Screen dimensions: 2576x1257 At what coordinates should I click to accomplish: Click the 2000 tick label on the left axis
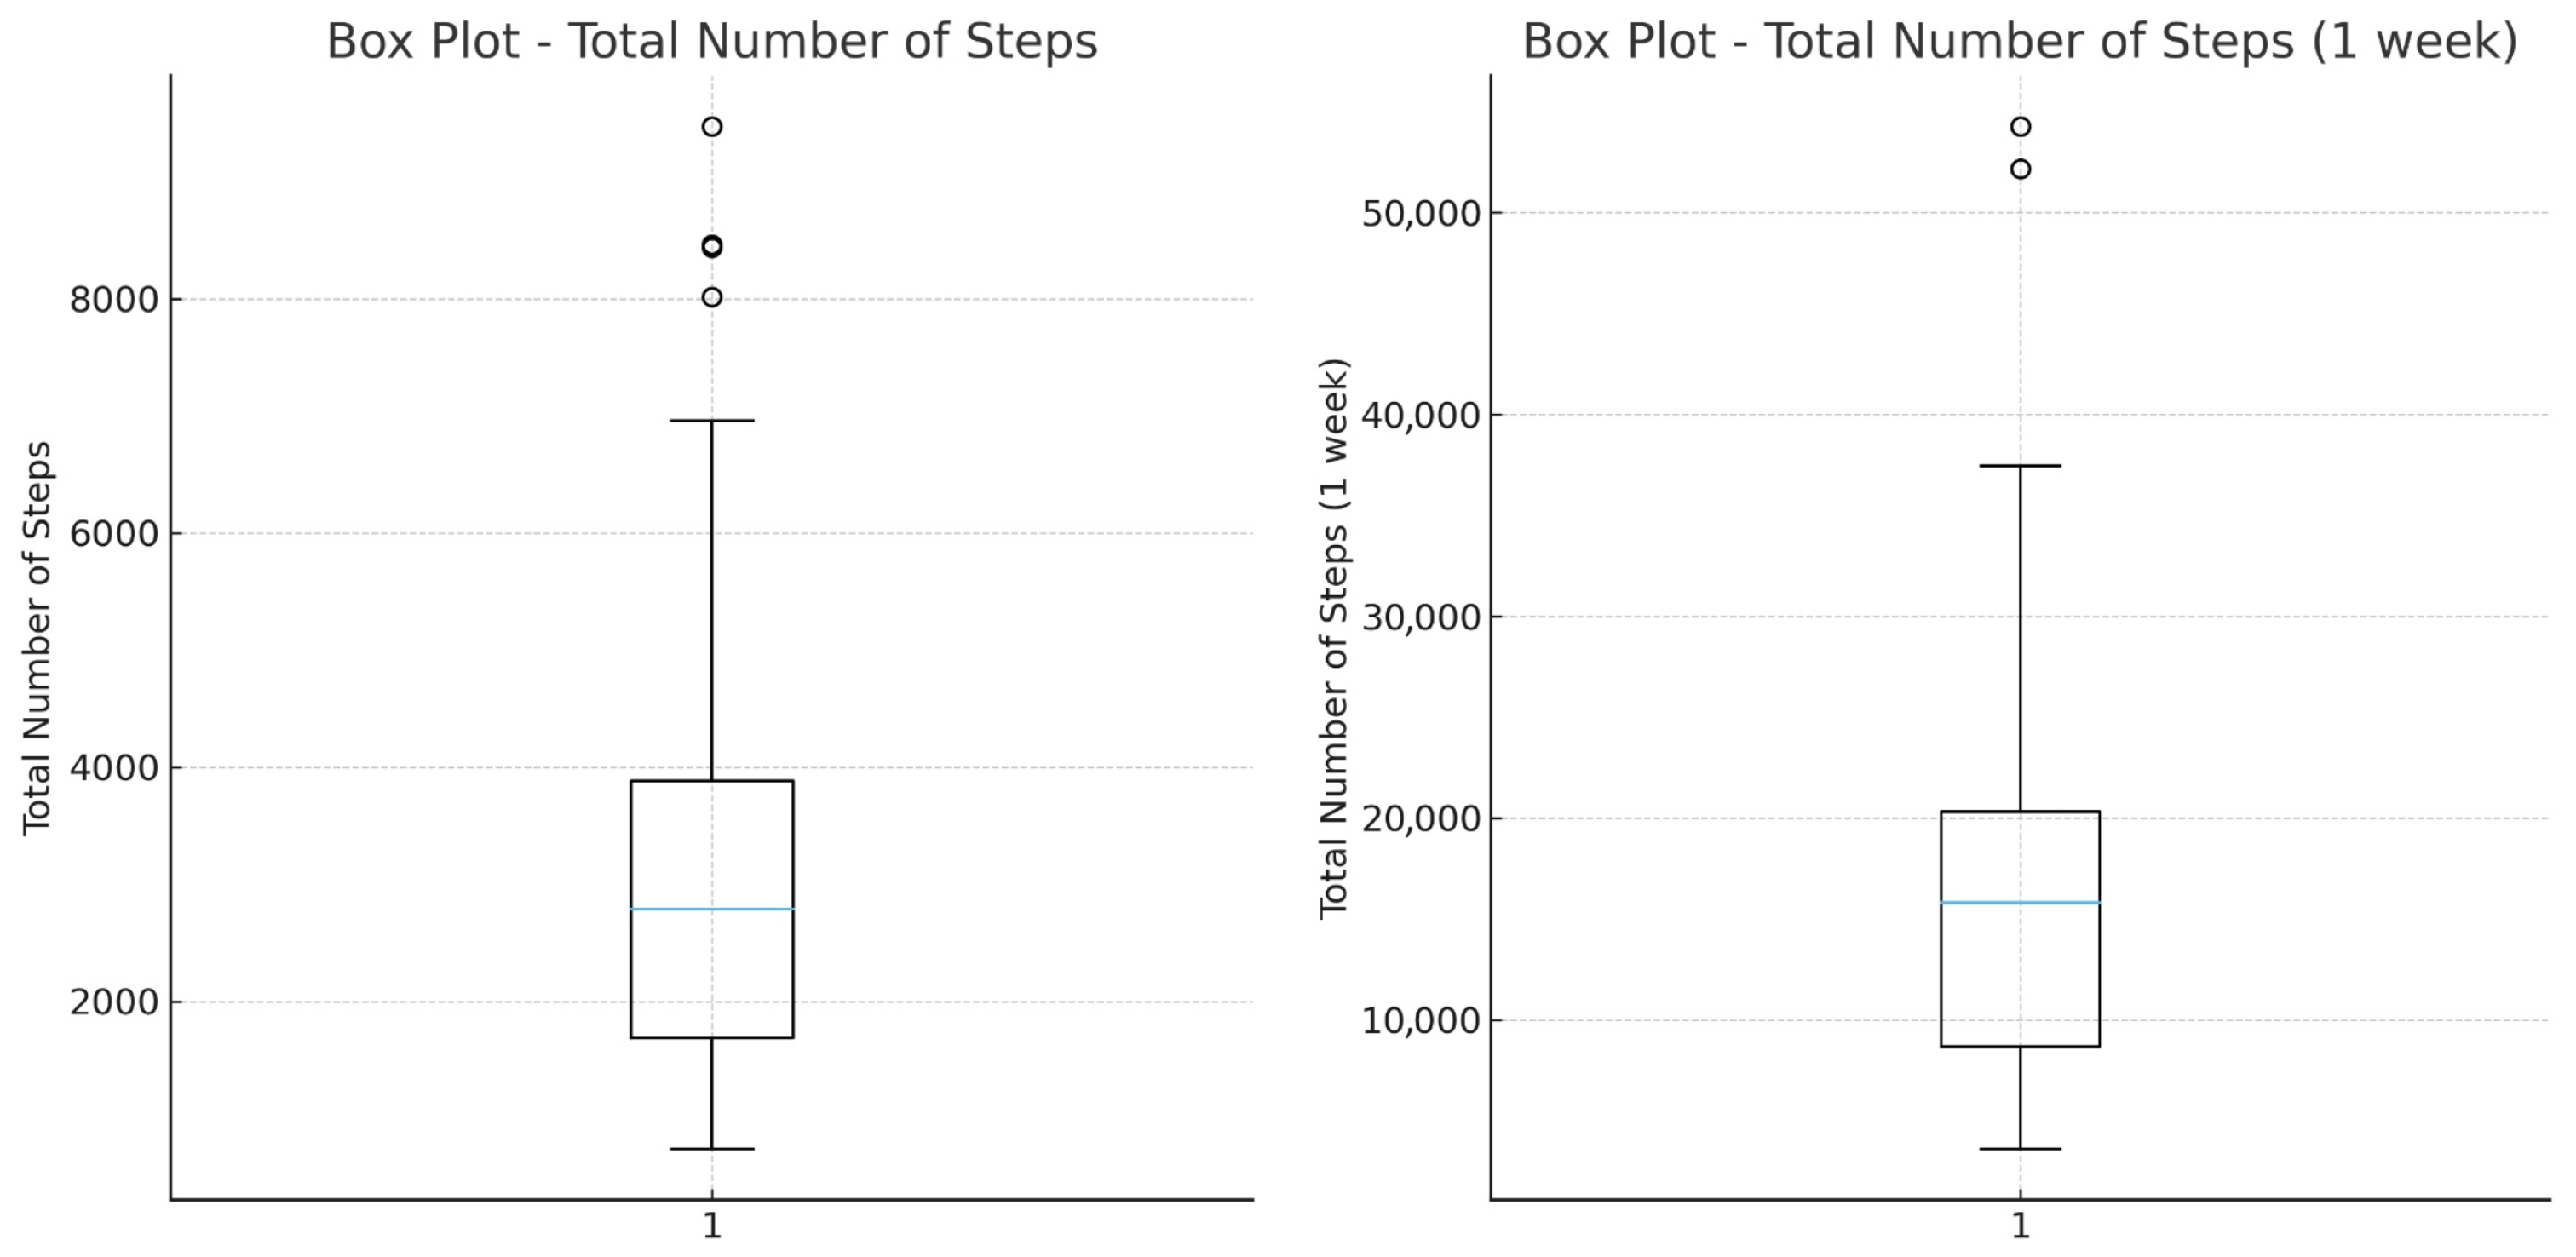coord(114,1002)
